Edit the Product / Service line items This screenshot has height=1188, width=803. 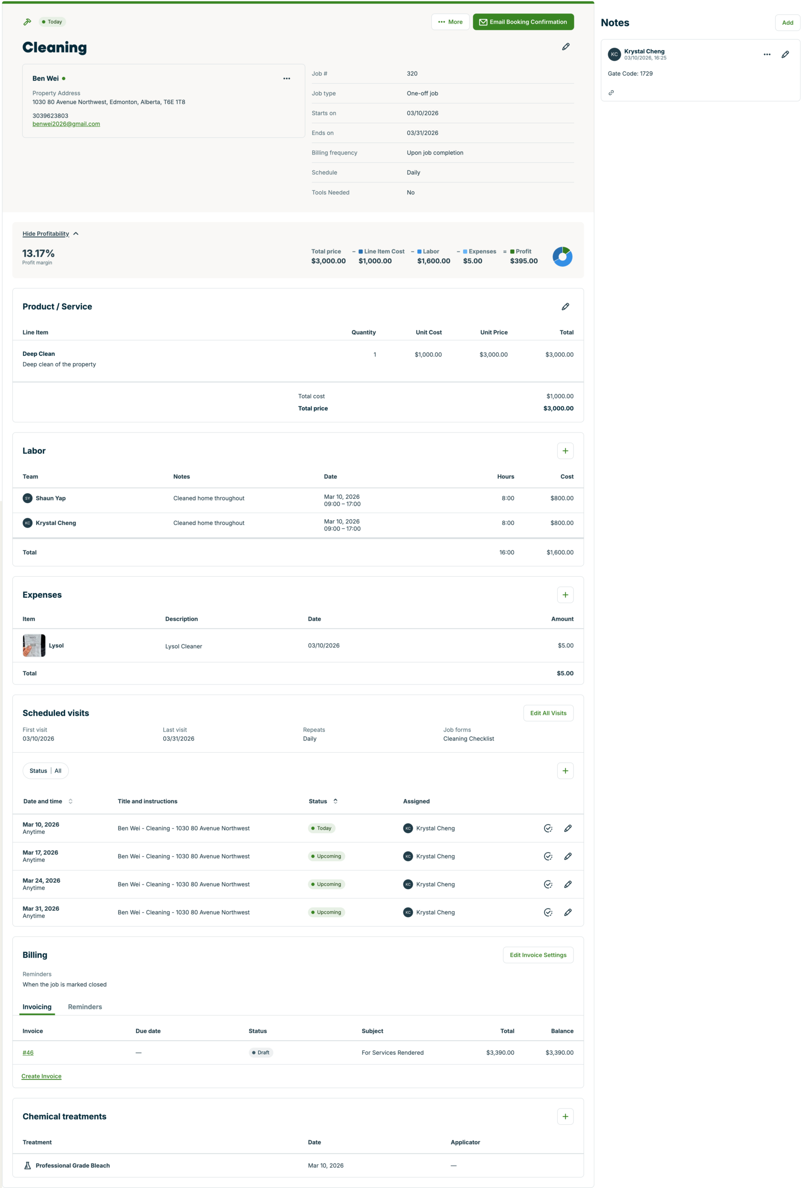(565, 307)
